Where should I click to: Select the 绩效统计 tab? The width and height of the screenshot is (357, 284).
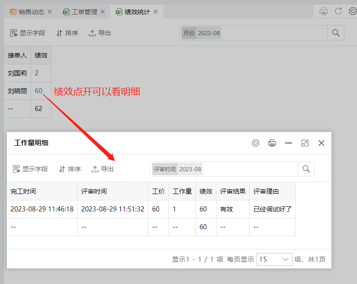click(x=133, y=12)
